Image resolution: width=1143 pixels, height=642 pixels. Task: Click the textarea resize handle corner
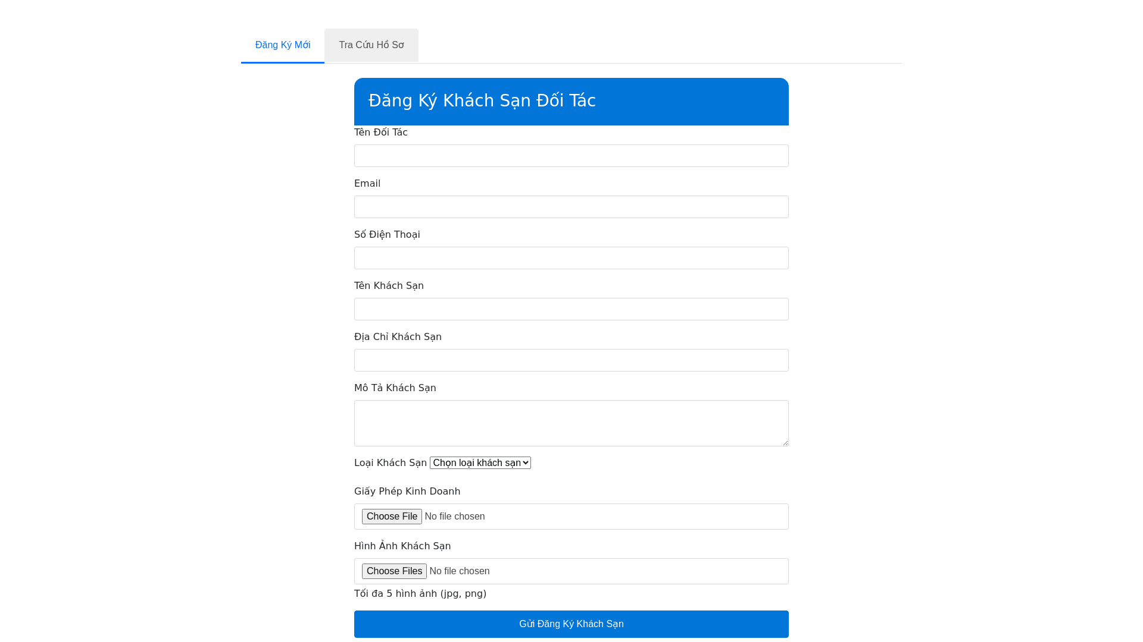(x=785, y=443)
